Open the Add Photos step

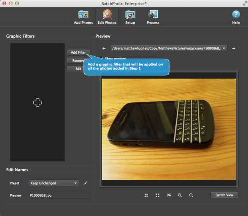coord(83,17)
